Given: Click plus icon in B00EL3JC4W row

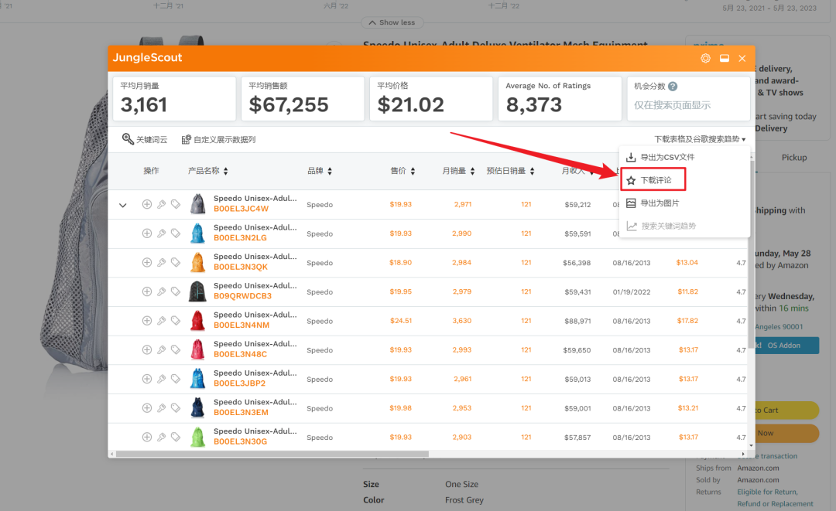Looking at the screenshot, I should 146,204.
